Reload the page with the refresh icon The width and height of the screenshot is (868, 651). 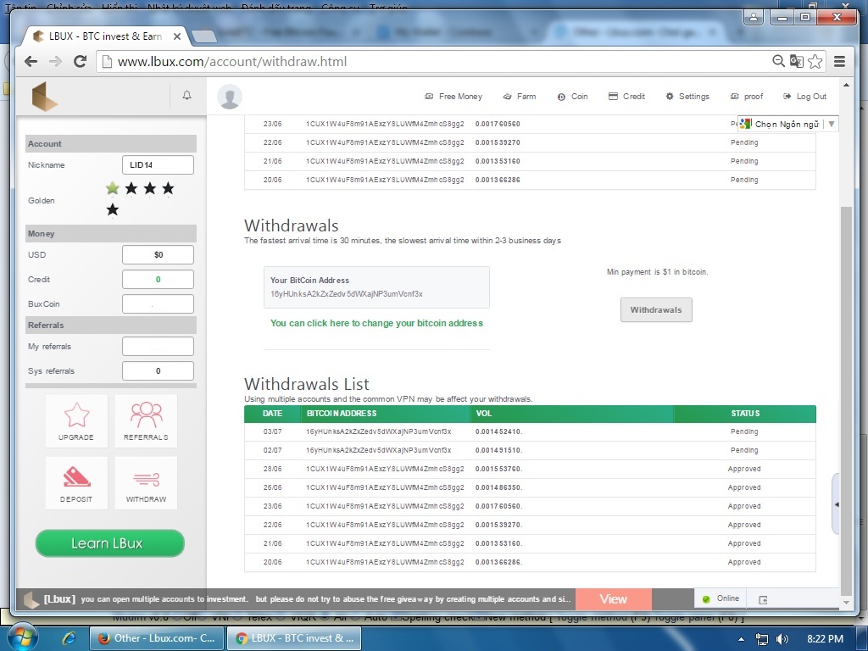click(81, 61)
